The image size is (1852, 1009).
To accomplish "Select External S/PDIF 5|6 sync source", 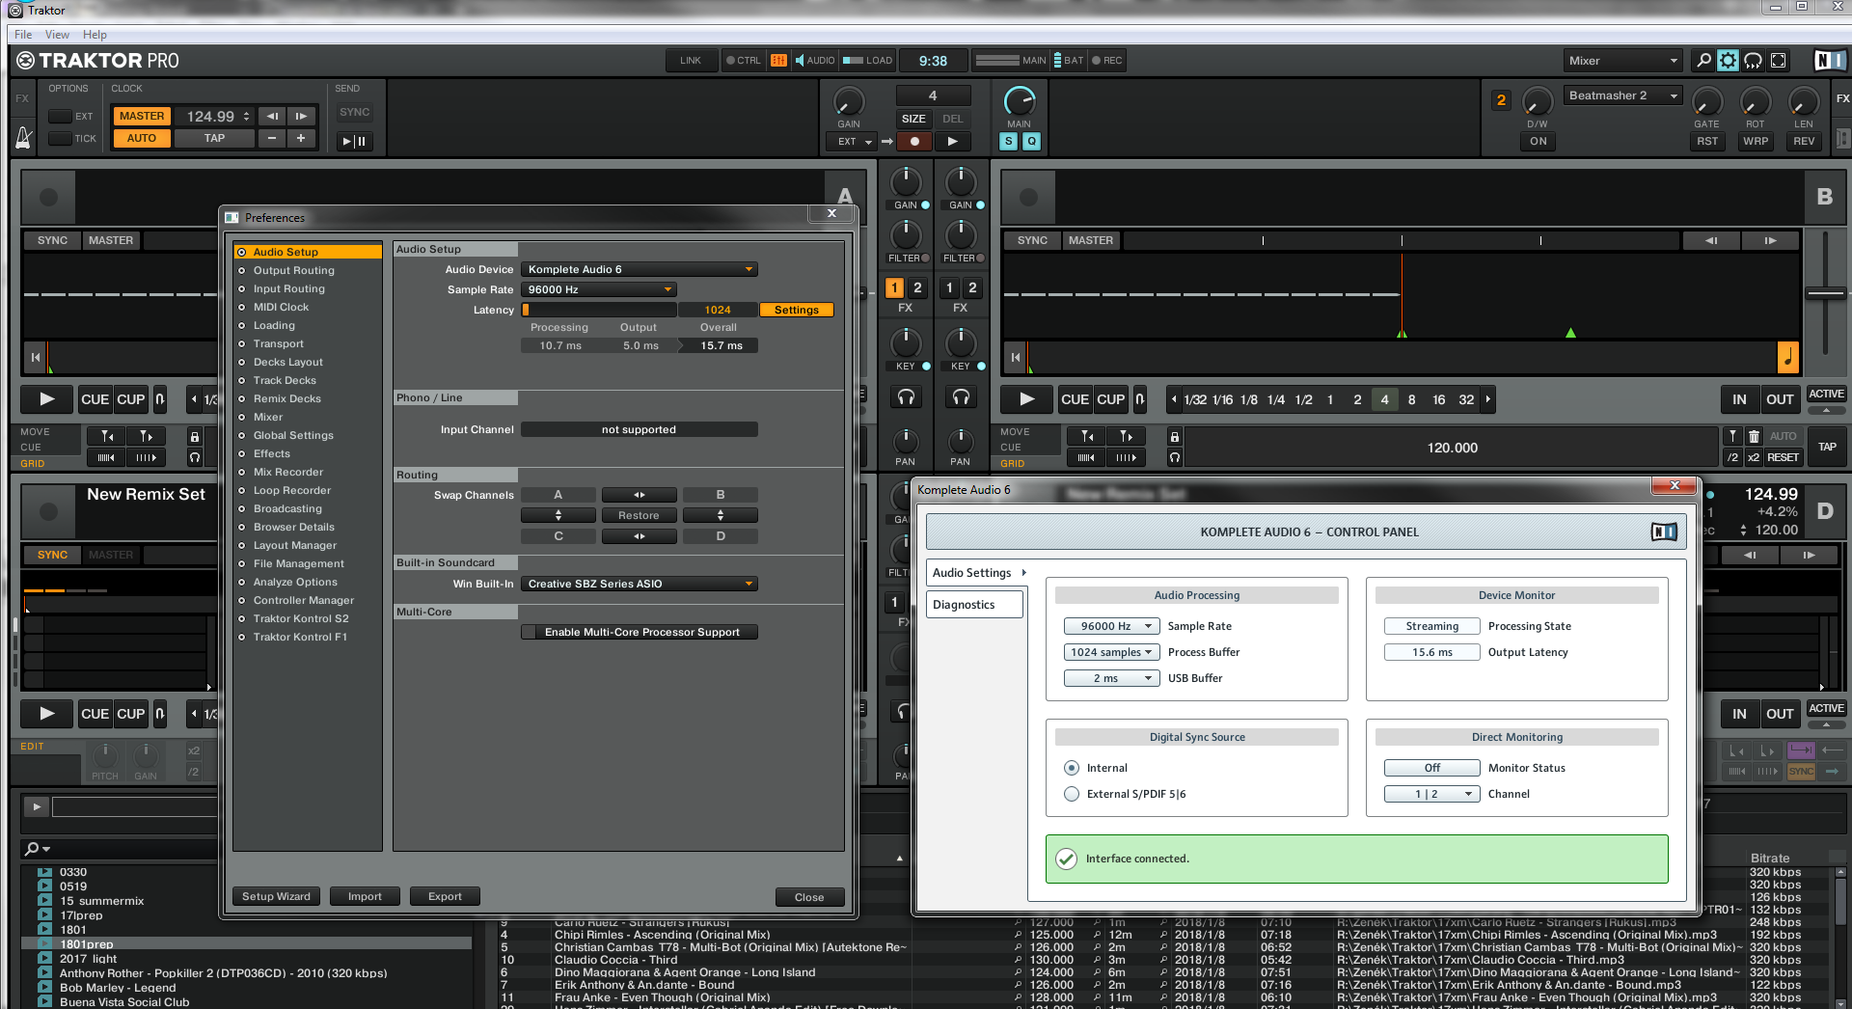I will [x=1072, y=794].
